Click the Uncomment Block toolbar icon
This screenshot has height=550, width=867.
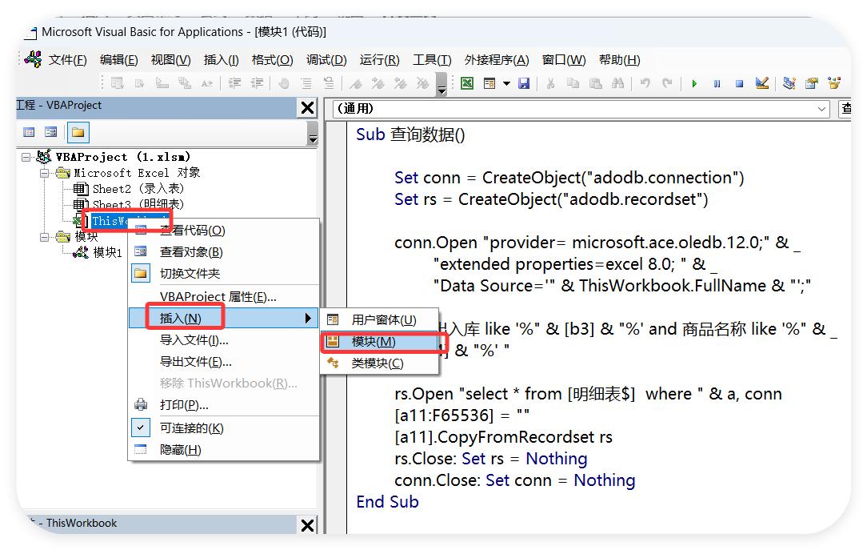pyautogui.click(x=329, y=83)
